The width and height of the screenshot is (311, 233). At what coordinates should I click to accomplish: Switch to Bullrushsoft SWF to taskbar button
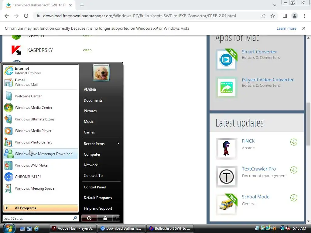[170, 228]
